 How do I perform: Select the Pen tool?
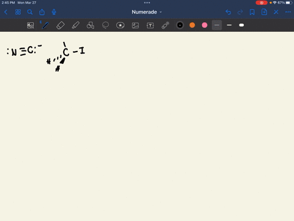coord(45,25)
